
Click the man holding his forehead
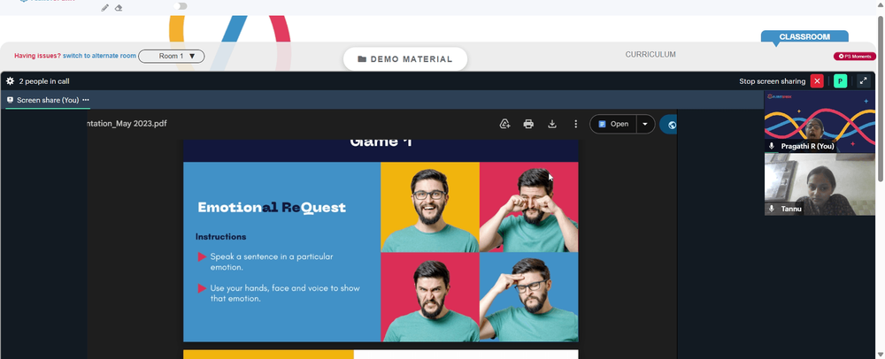(x=529, y=297)
